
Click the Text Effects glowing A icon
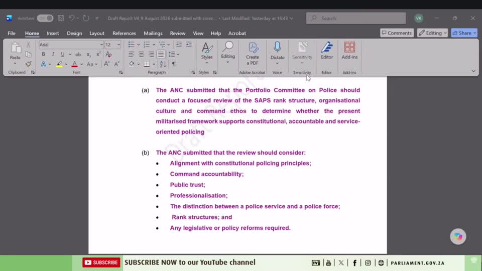coord(43,64)
